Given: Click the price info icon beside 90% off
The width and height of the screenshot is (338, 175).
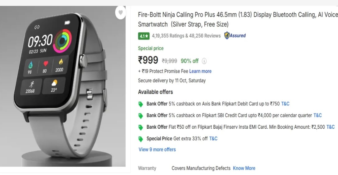Looking at the screenshot, I should coord(204,61).
